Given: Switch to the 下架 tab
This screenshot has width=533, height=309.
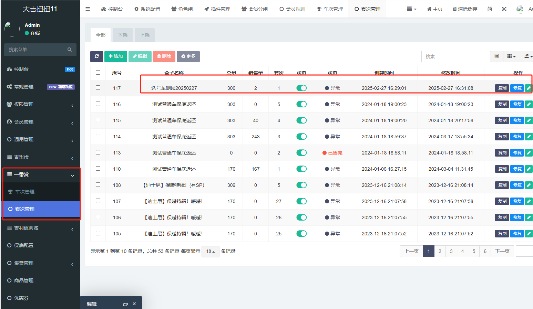Looking at the screenshot, I should pos(123,35).
